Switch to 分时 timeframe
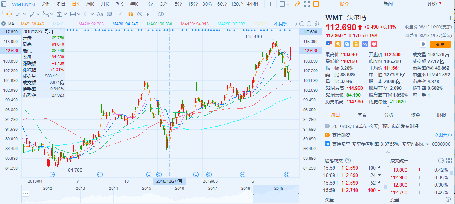Screen dimensions: 455x204 46,4
